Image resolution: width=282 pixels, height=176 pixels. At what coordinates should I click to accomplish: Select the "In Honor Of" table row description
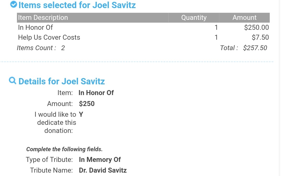(36, 27)
